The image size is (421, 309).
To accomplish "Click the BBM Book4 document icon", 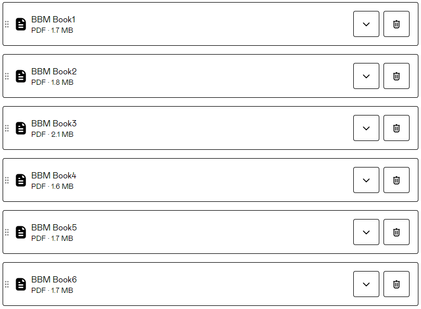I will pos(21,180).
